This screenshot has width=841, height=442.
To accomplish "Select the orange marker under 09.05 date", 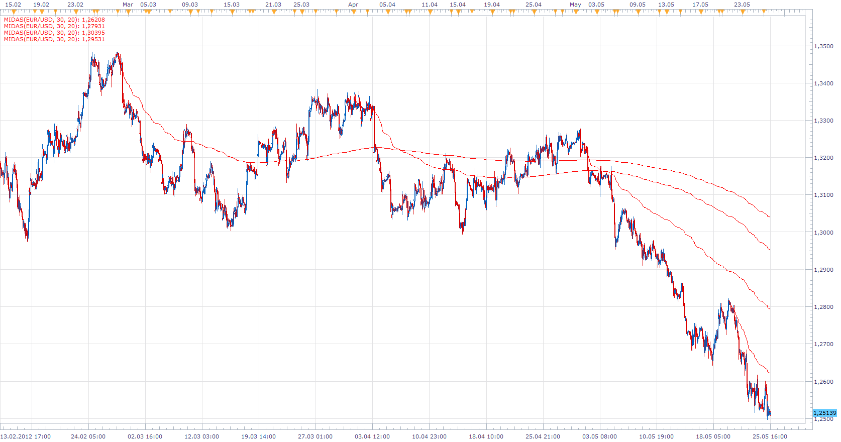I will coord(638,12).
